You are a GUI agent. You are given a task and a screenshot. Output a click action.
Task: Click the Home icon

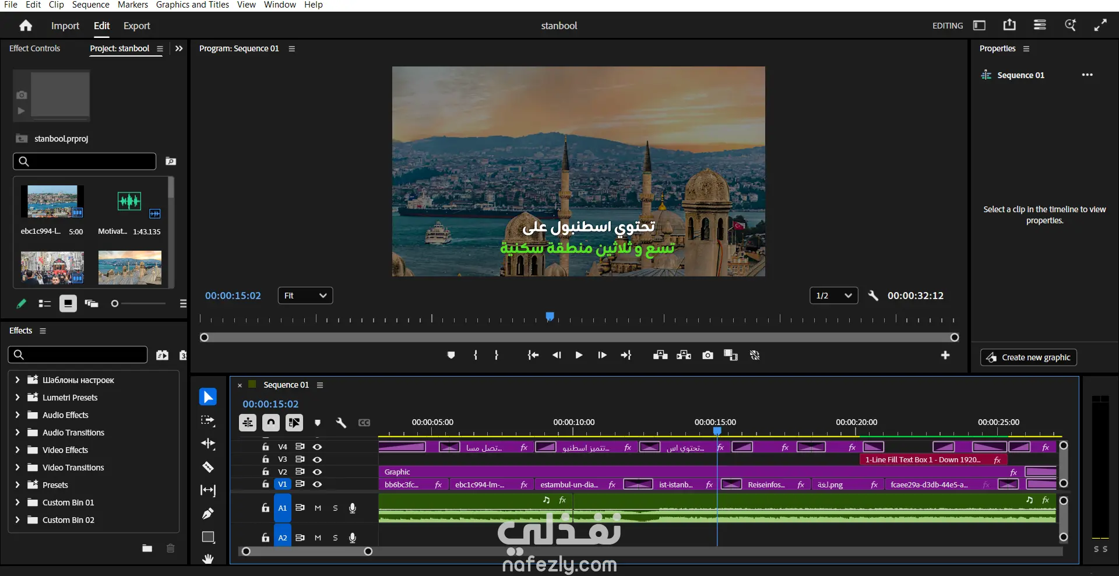click(26, 26)
